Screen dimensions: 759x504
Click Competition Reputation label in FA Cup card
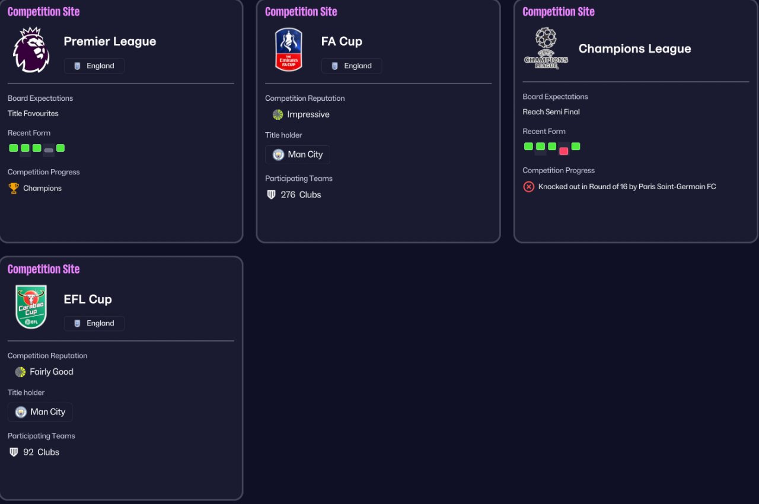[x=305, y=98]
